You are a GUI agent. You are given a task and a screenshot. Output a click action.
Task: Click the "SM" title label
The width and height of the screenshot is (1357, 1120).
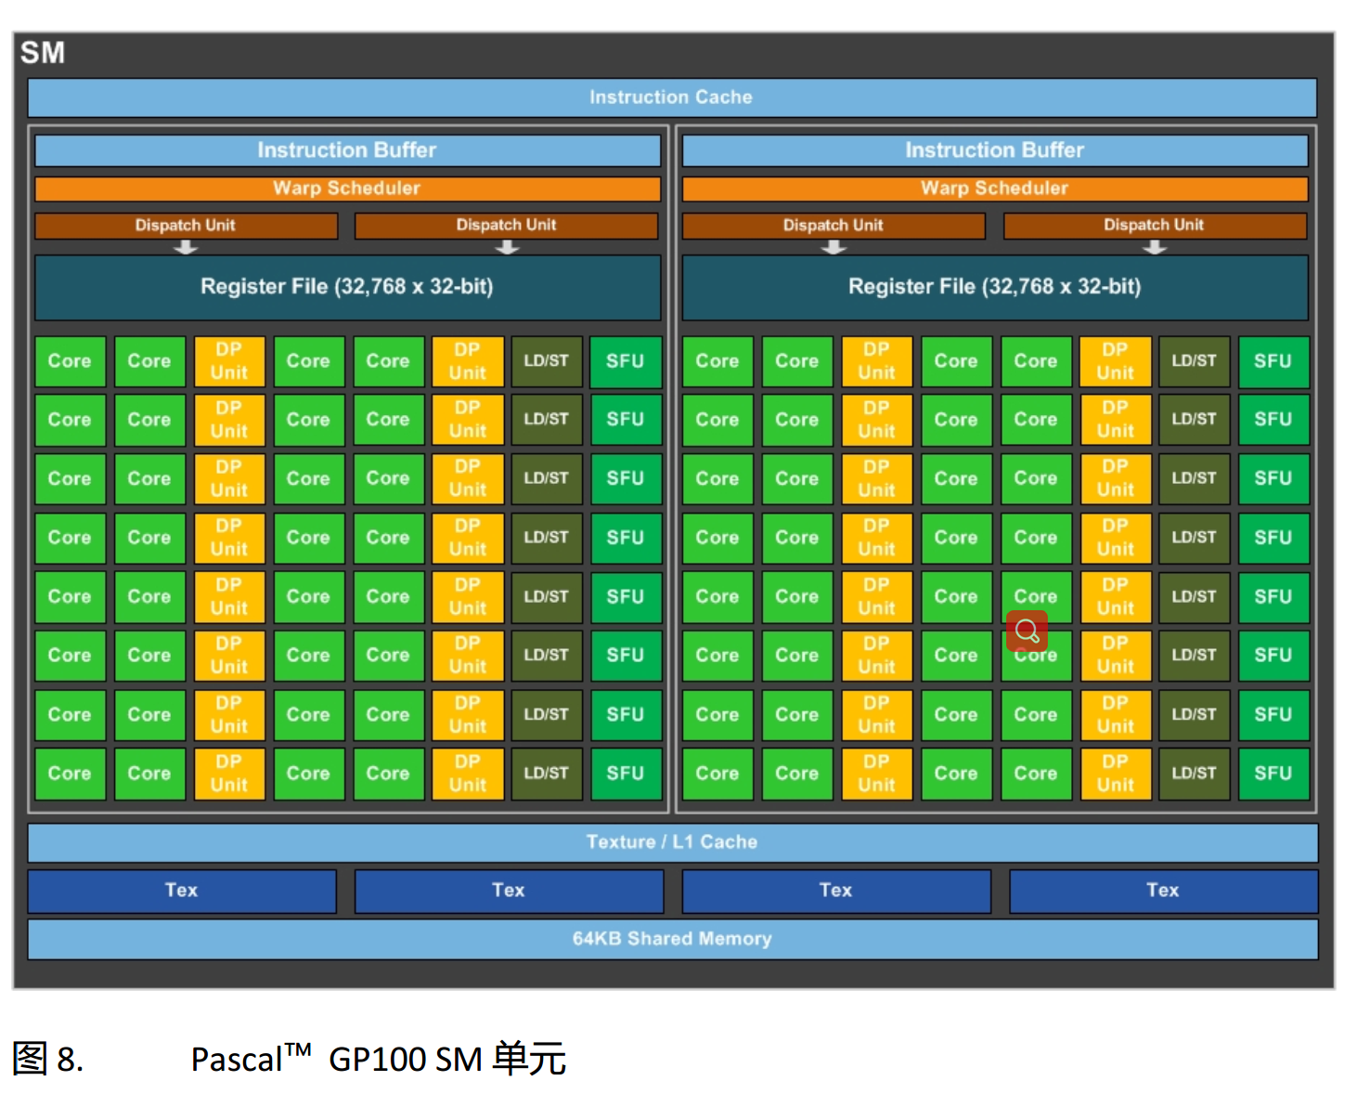coord(43,53)
